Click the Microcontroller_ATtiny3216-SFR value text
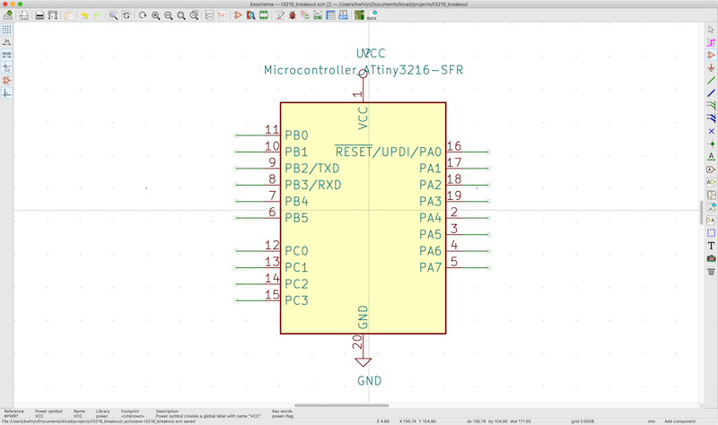 click(x=363, y=70)
